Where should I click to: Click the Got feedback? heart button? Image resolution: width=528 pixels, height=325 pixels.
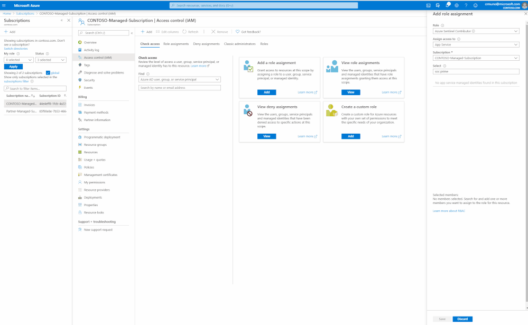click(248, 32)
